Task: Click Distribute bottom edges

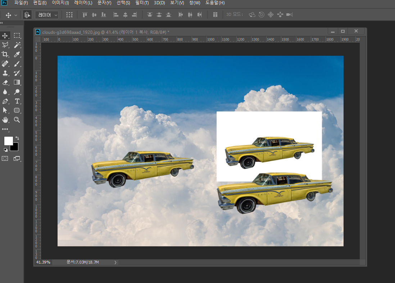Action: pos(168,15)
